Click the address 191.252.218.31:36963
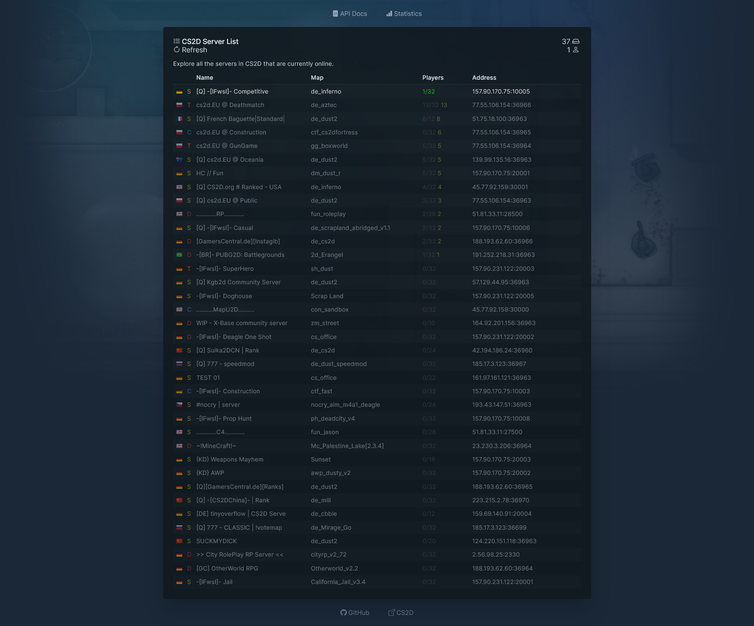Viewport: 754px width, 626px height. tap(503, 255)
